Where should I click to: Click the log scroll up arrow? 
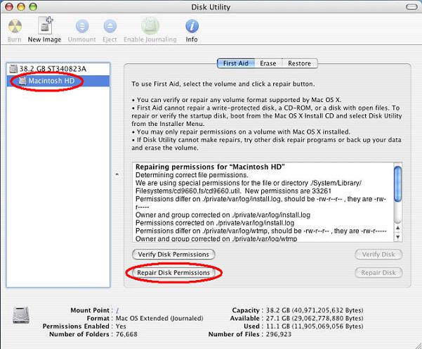click(x=398, y=228)
